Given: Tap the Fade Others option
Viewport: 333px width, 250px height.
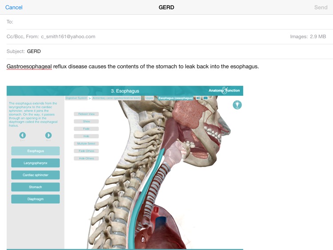Looking at the screenshot, I should pyautogui.click(x=86, y=151).
